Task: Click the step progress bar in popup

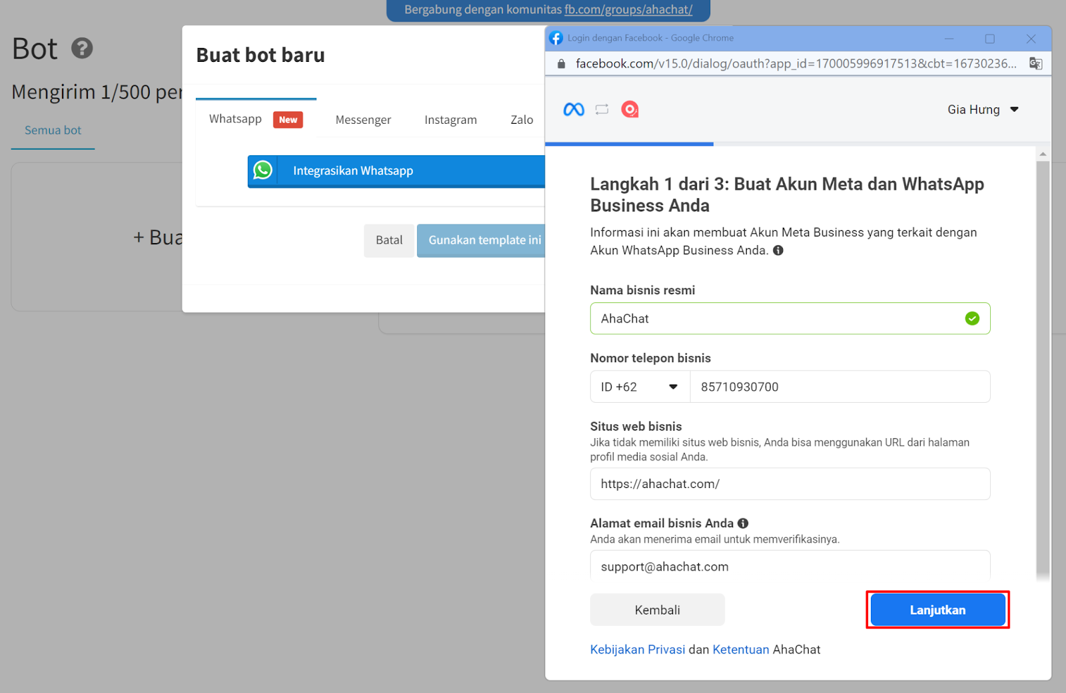Action: tap(798, 144)
